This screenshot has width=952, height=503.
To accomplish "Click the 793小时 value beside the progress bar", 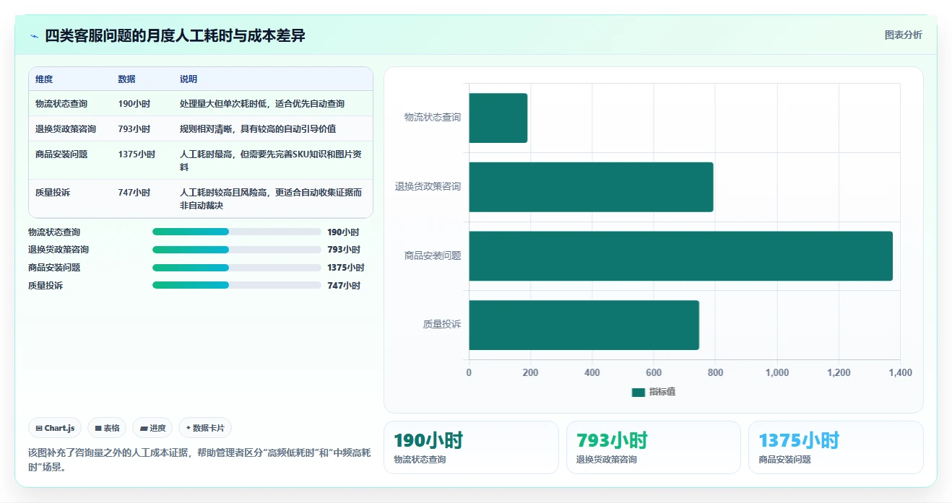I will [x=344, y=250].
